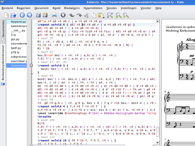The image size is (195, 146).
Task: Open the Bewerken menu
Action: 23,8
